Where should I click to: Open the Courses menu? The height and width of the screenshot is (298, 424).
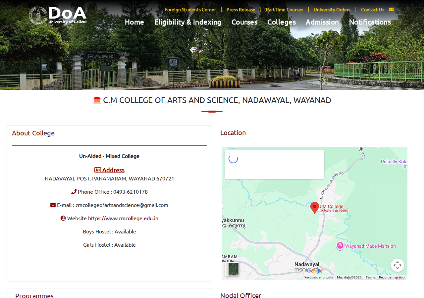tap(244, 22)
